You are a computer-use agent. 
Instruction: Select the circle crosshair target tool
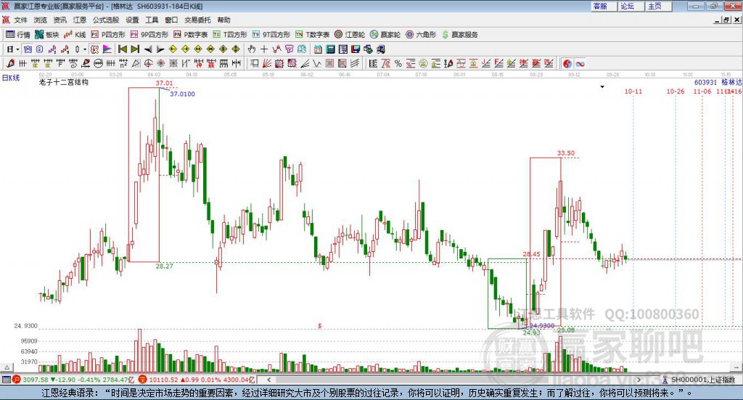pos(148,63)
